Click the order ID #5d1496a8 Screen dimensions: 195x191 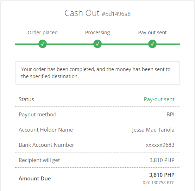(116, 14)
